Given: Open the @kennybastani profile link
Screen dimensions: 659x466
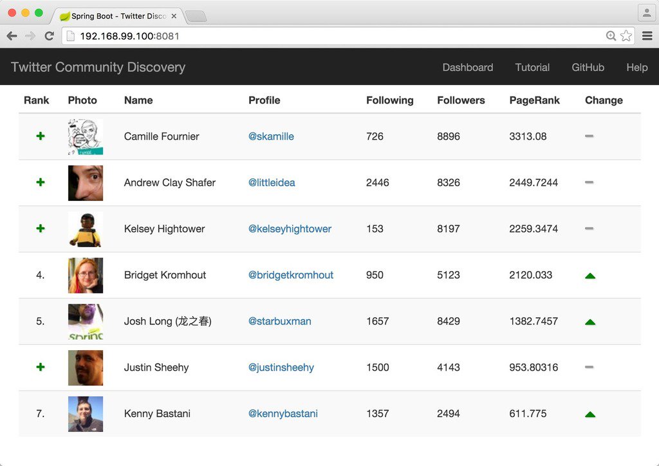Looking at the screenshot, I should [x=283, y=413].
